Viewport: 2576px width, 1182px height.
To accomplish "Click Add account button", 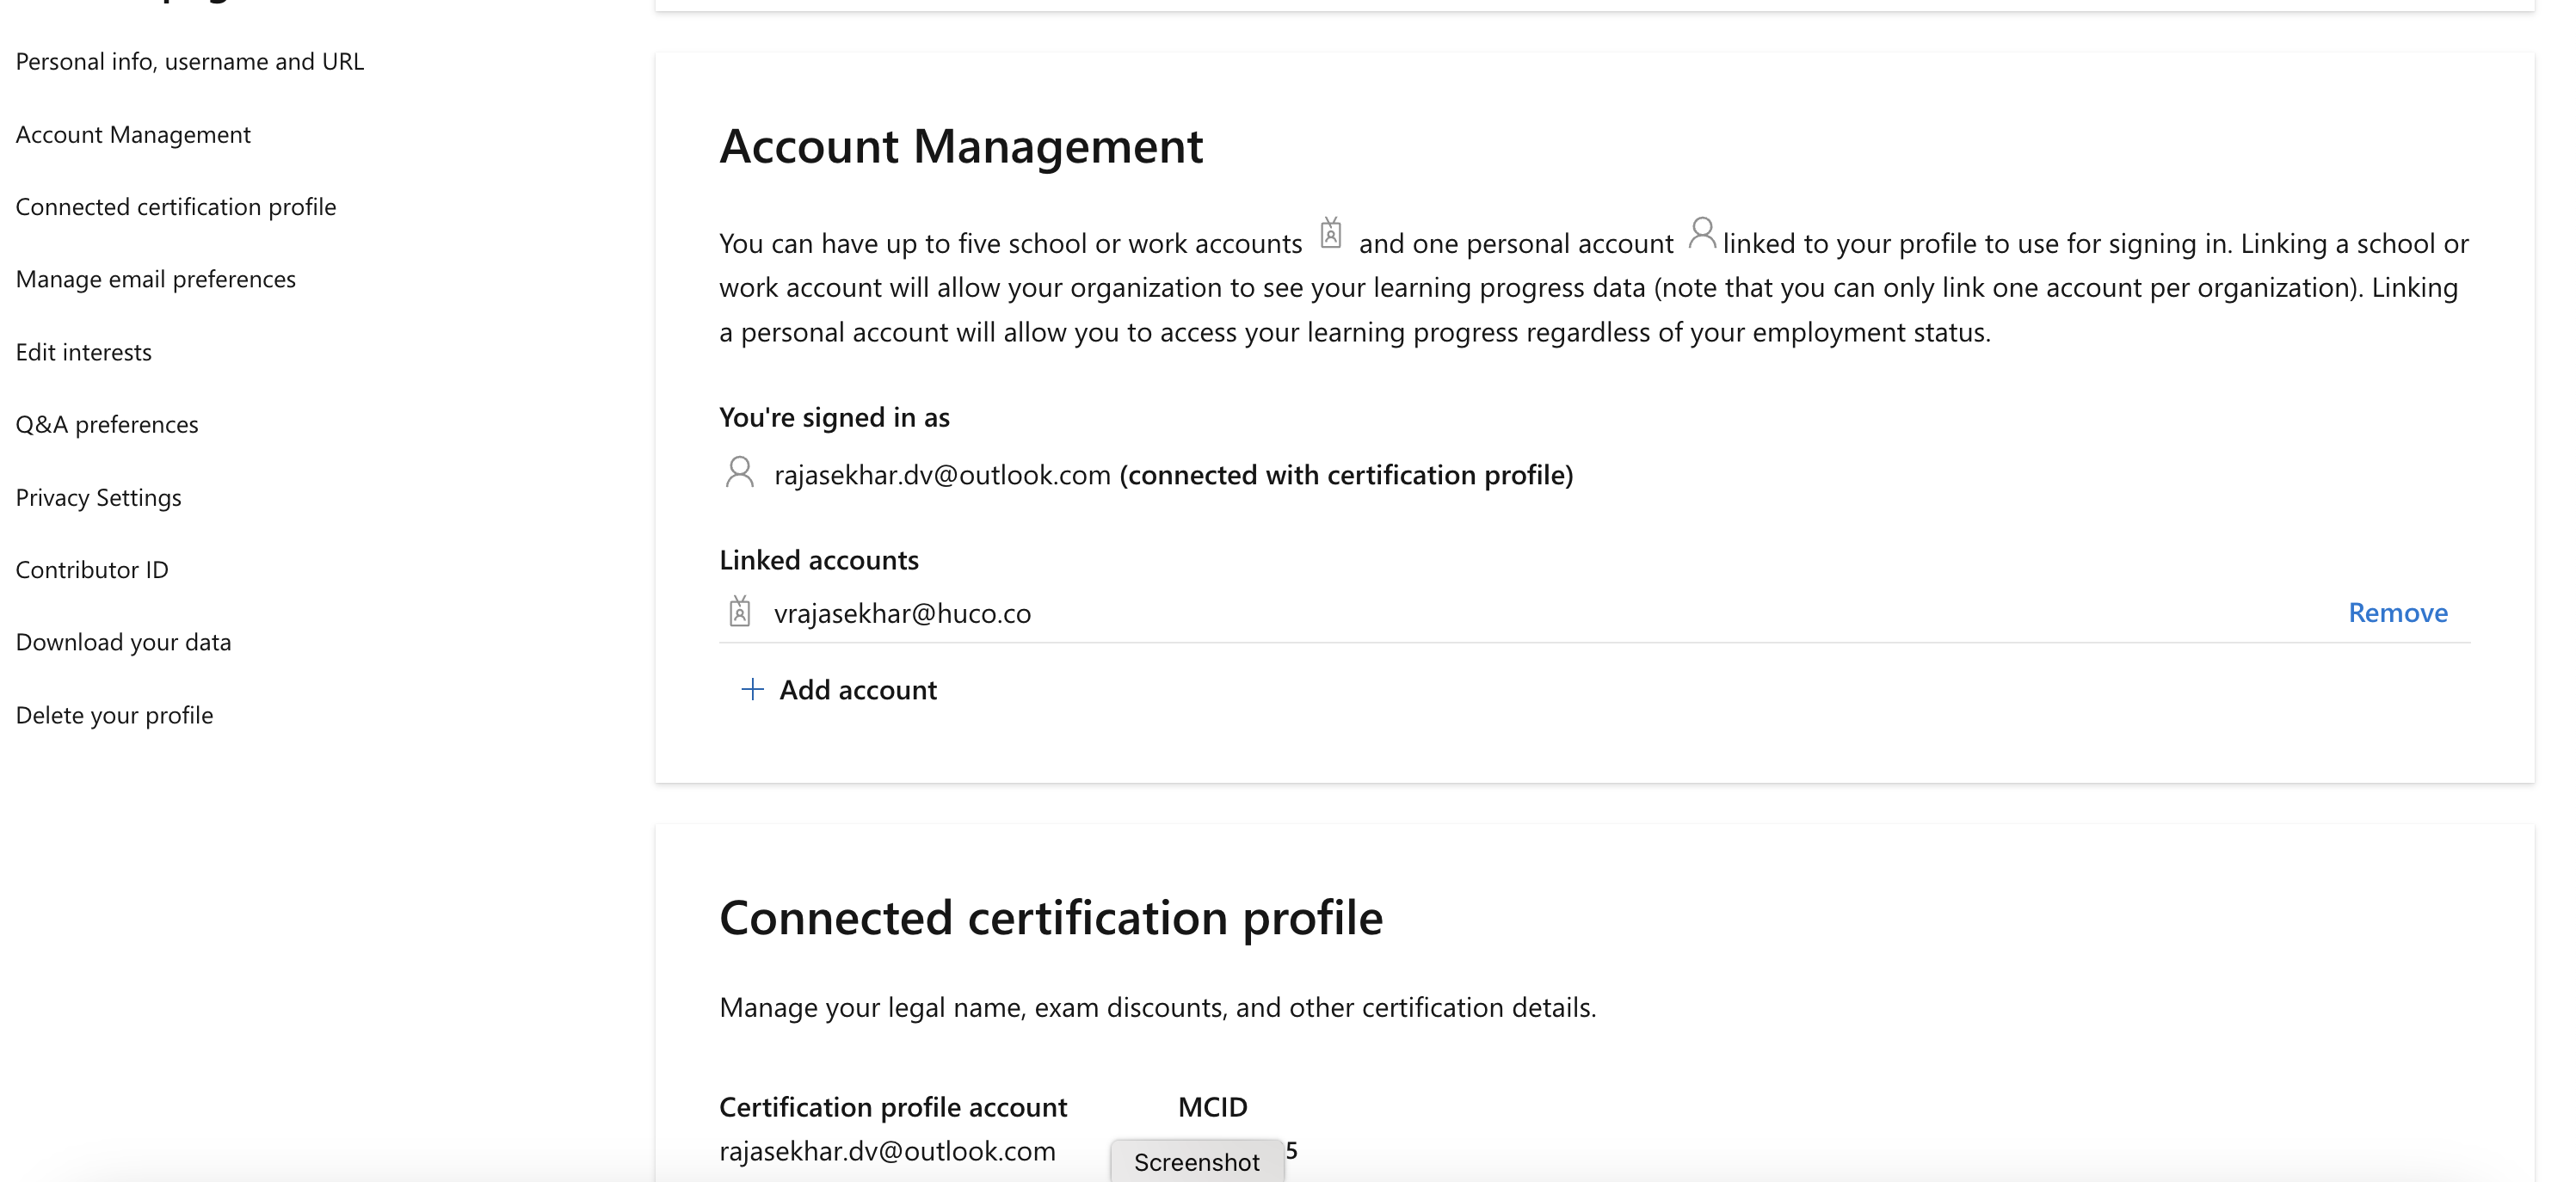I will pos(838,690).
